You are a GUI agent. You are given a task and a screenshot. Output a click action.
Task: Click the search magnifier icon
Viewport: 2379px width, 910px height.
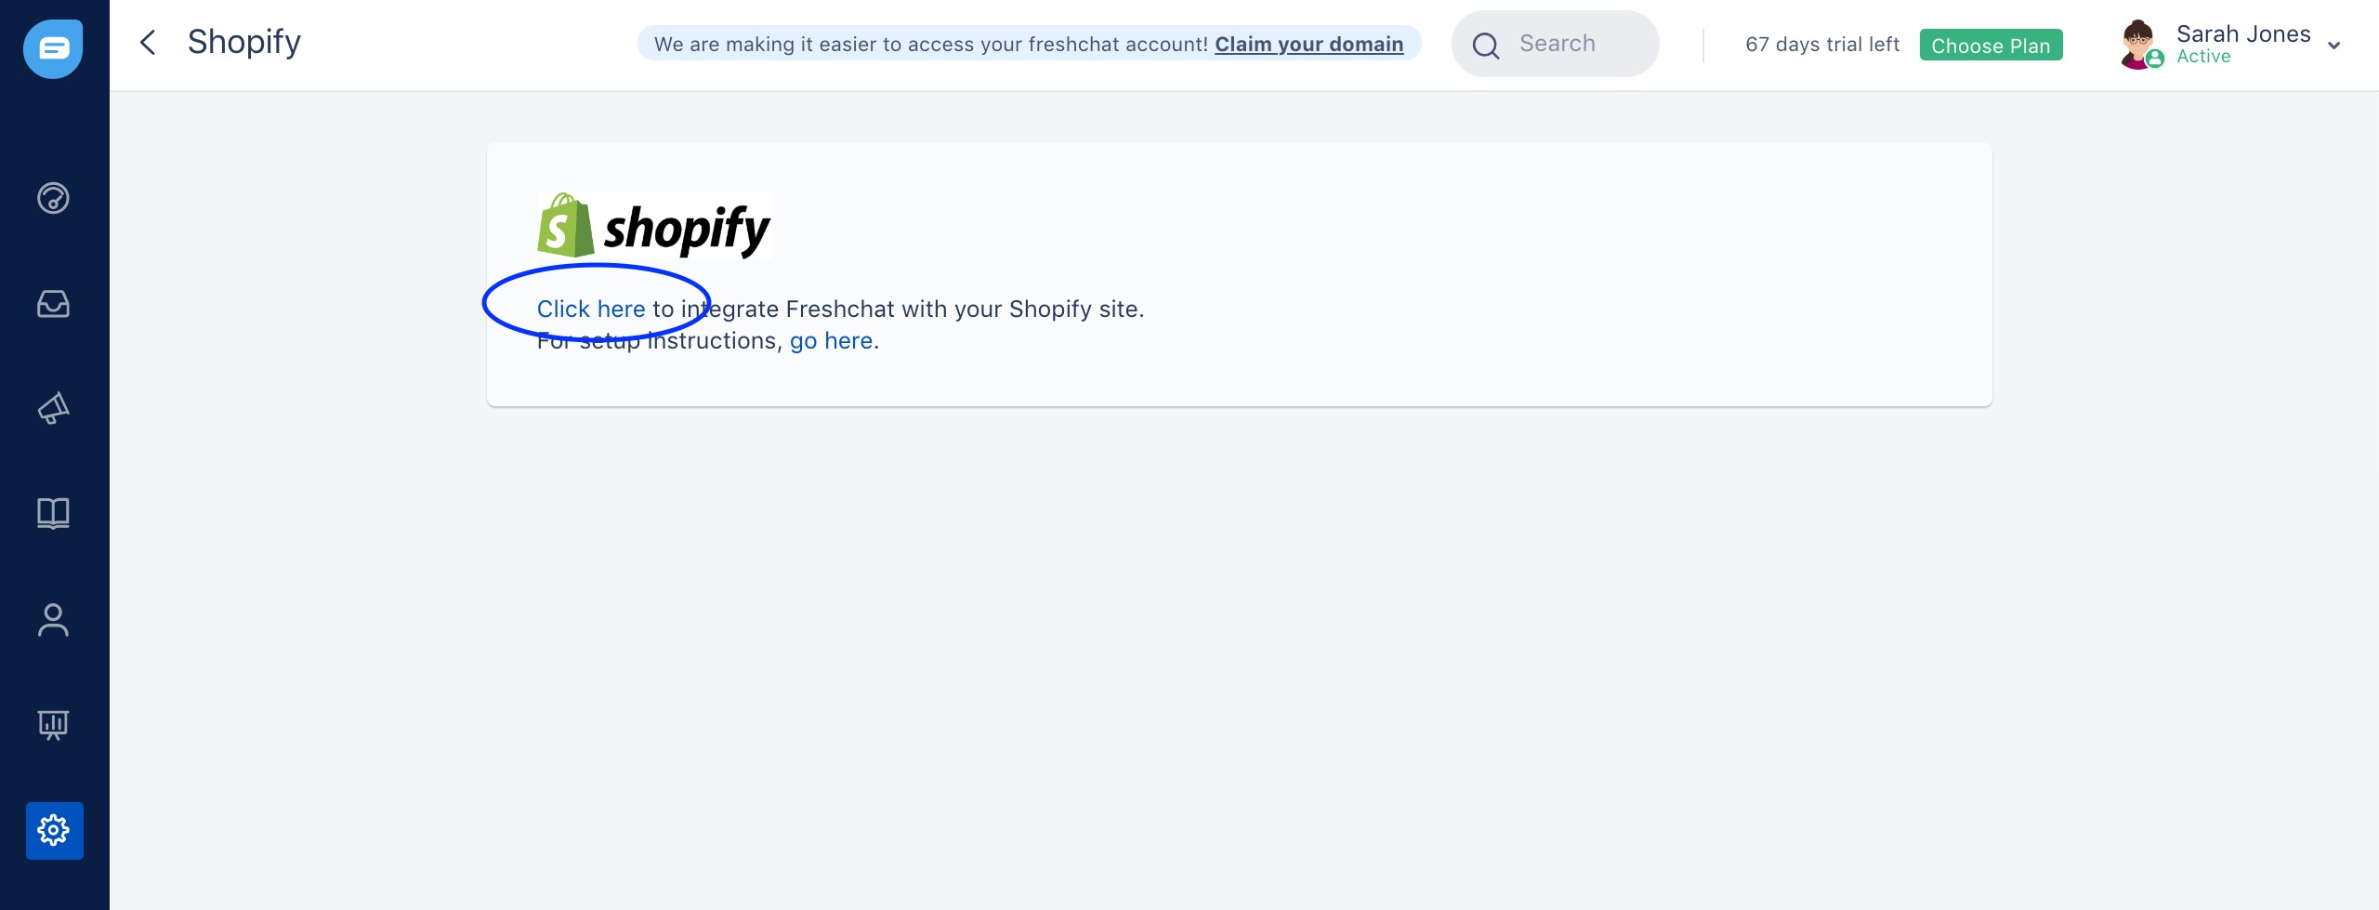coord(1486,45)
